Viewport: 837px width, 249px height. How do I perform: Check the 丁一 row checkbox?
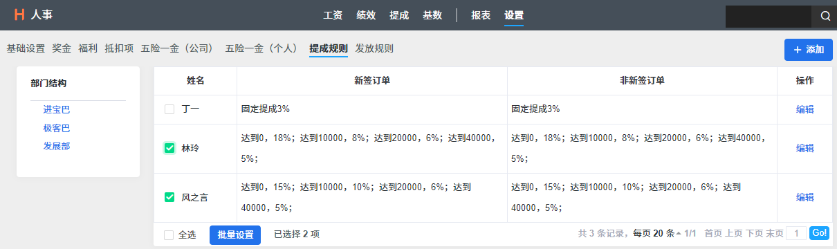[x=169, y=109]
